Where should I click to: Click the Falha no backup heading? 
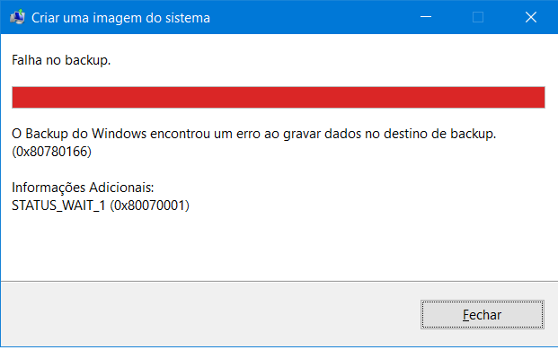[x=61, y=60]
